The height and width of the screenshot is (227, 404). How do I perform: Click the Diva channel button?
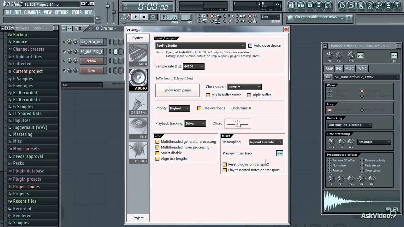pyautogui.click(x=92, y=70)
